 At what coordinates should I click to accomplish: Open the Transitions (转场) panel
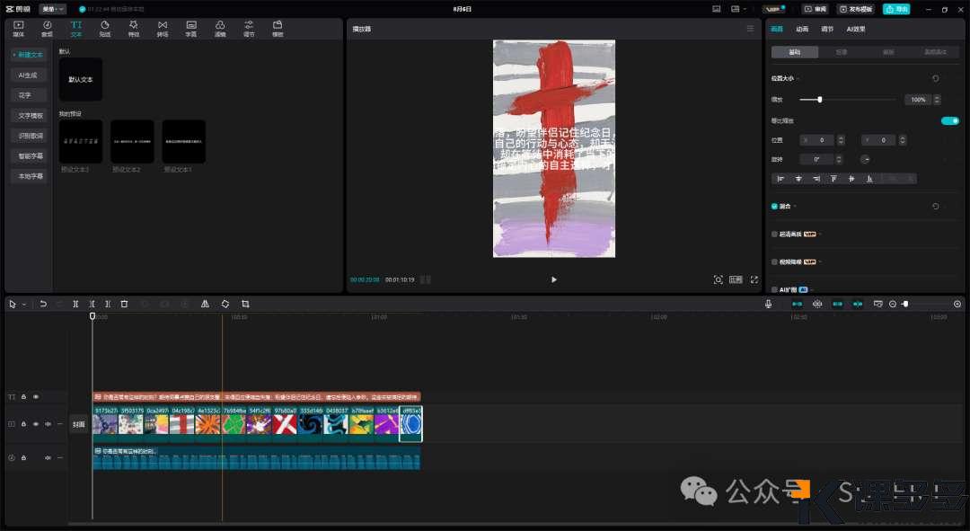(x=163, y=28)
